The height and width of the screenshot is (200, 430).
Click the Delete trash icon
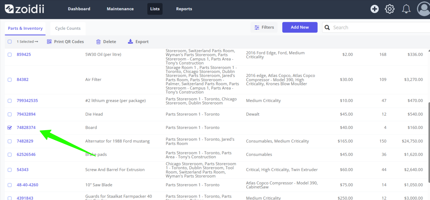coord(98,42)
